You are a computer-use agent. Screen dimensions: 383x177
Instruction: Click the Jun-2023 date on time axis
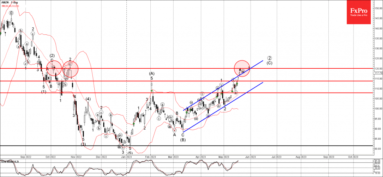(250, 157)
